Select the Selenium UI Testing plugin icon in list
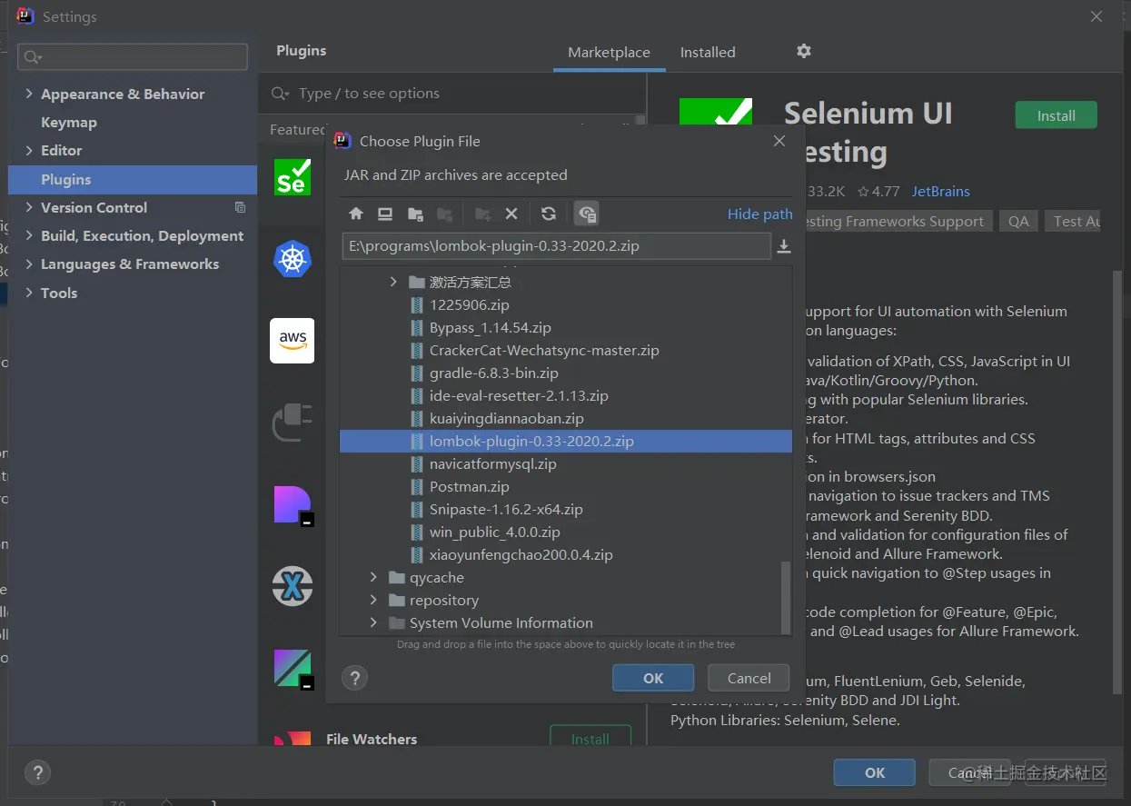 coord(293,176)
